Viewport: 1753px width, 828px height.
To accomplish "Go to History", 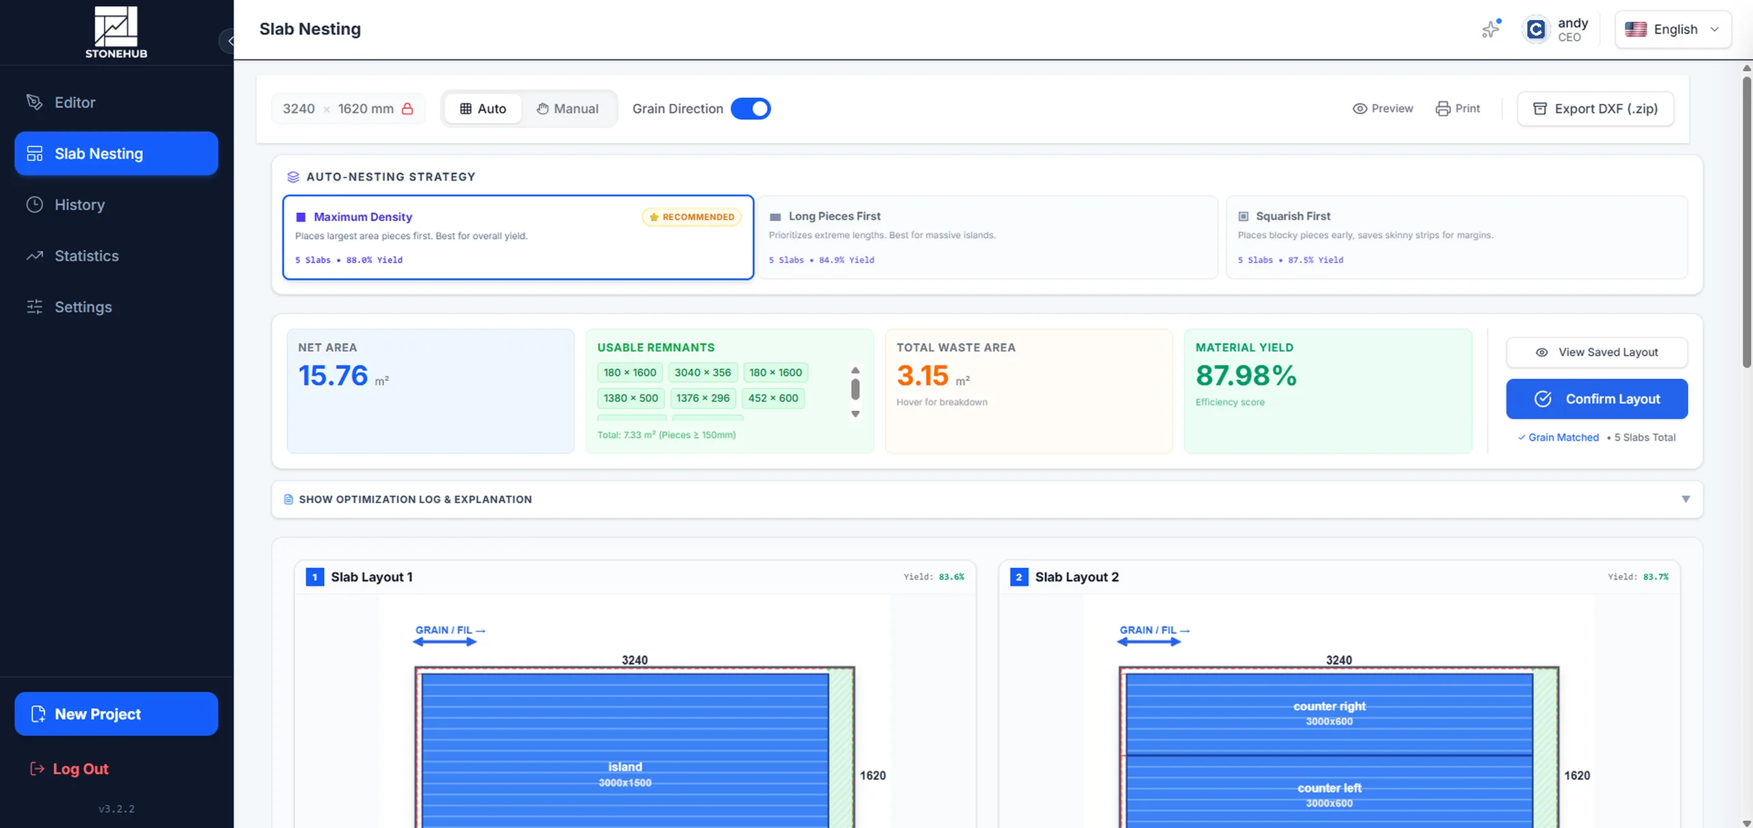I will (116, 205).
